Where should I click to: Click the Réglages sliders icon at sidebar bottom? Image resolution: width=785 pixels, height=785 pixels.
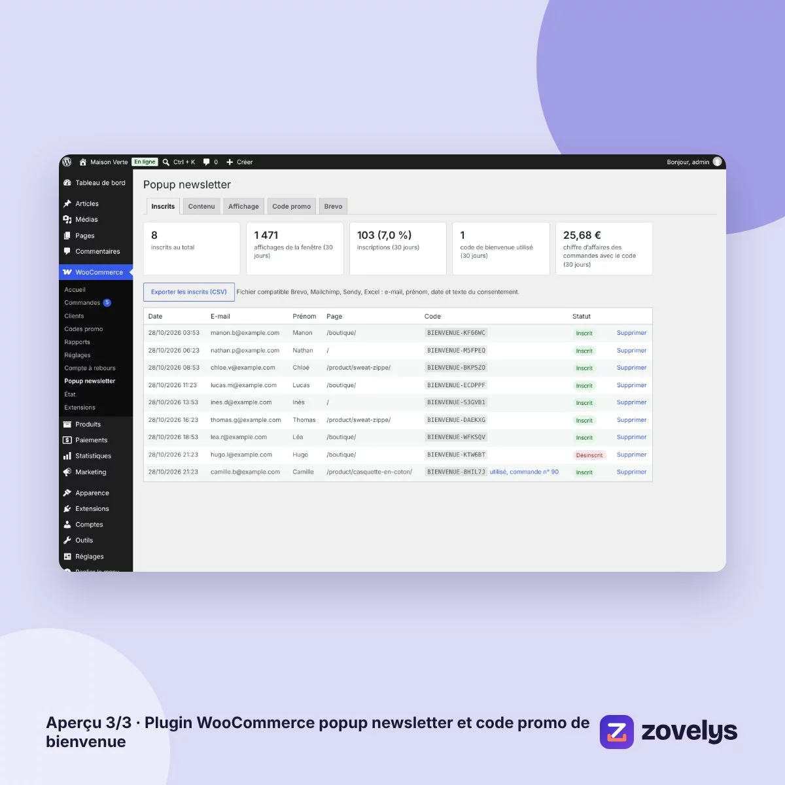click(x=67, y=557)
